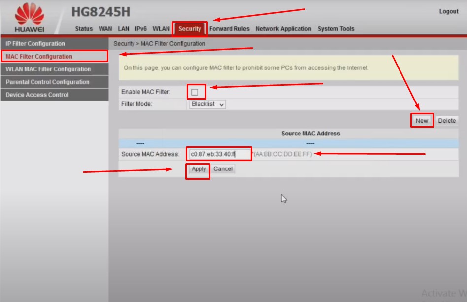This screenshot has width=467, height=302.
Task: Open System Tools tab
Action: 336,29
